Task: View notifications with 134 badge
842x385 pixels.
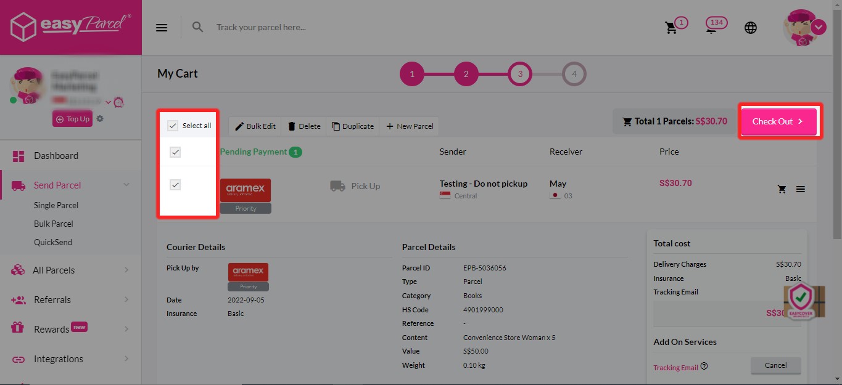Action: 714,26
